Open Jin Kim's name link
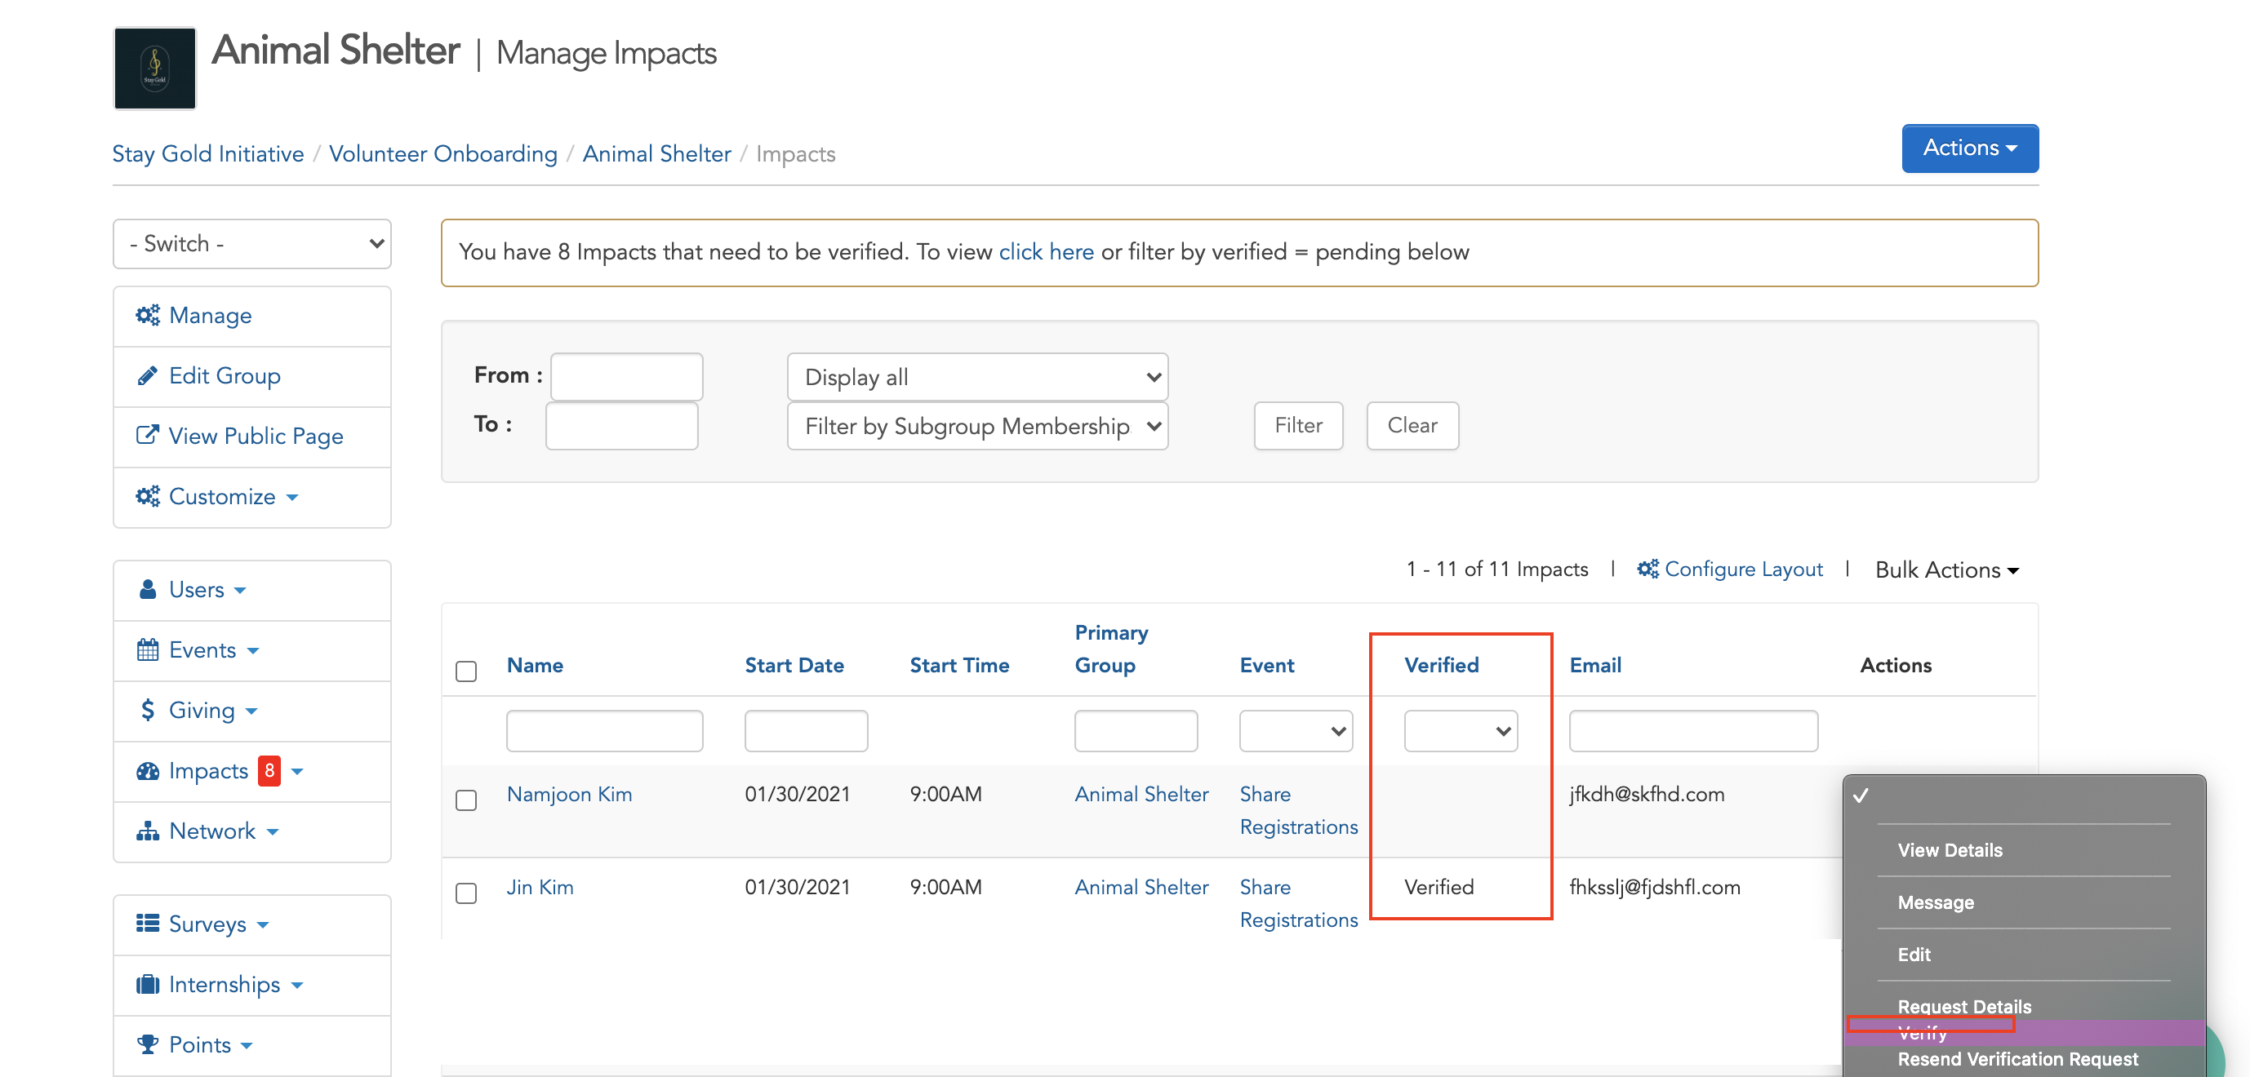This screenshot has height=1077, width=2250. pyautogui.click(x=540, y=888)
